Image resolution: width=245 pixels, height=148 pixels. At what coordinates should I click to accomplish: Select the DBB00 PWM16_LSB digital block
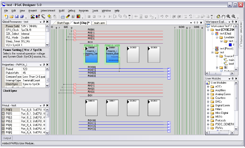pyautogui.click(x=91, y=55)
